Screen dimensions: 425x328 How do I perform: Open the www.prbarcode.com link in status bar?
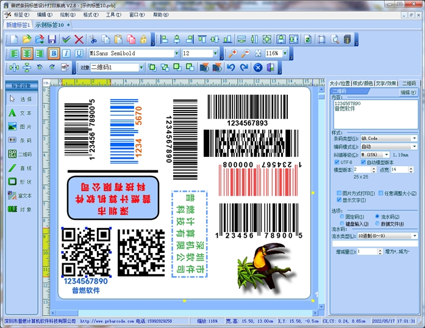click(x=107, y=321)
